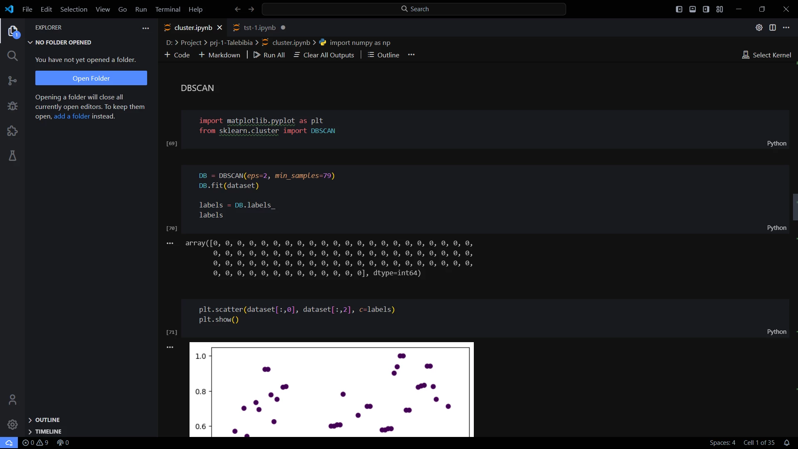This screenshot has width=798, height=449.
Task: Click the Open Folder button
Action: pos(91,78)
